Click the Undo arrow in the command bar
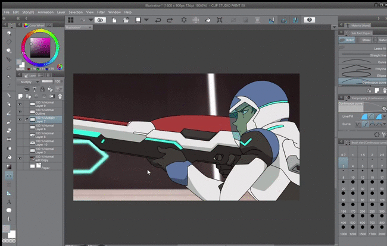Image resolution: width=387 pixels, height=246 pixels. click(158, 20)
